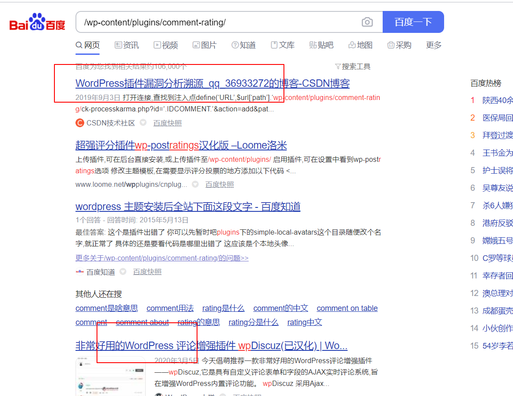This screenshot has width=513, height=396.
Task: Open image search via the camera icon
Action: tap(367, 22)
